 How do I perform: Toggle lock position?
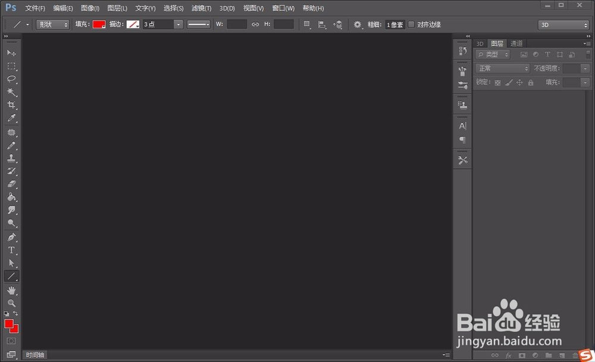pos(519,82)
